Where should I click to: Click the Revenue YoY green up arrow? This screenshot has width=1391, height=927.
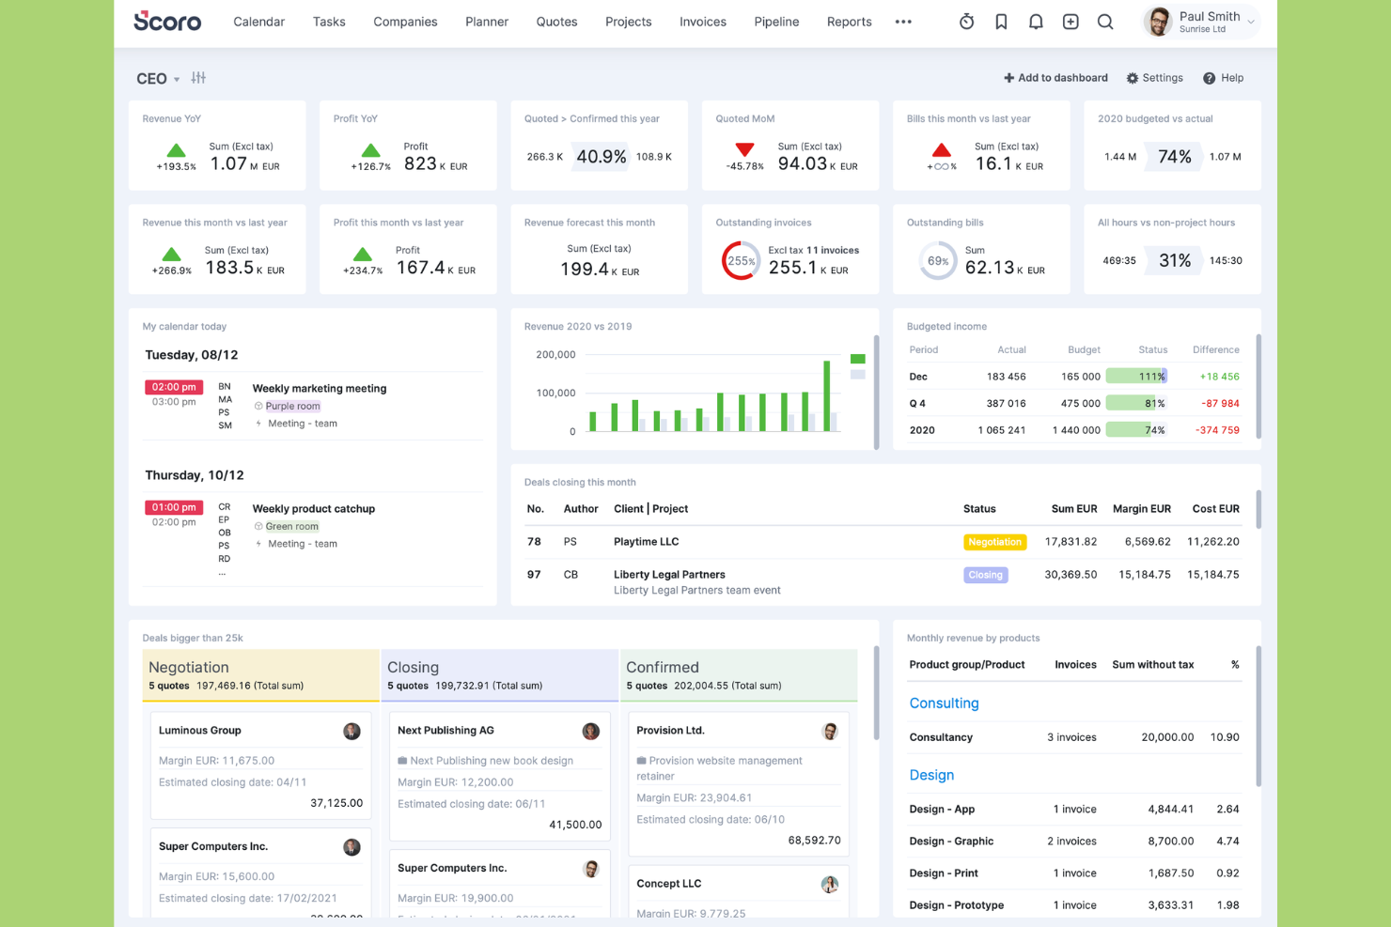tap(176, 150)
